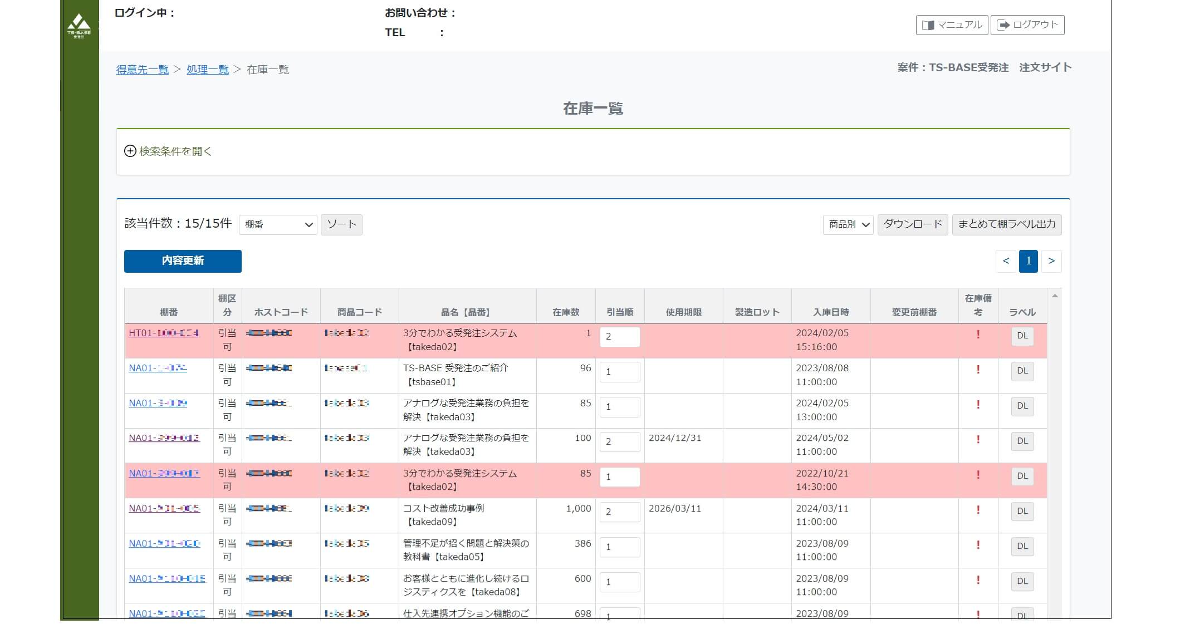Go to next page with > arrow
The image size is (1185, 629).
point(1051,261)
